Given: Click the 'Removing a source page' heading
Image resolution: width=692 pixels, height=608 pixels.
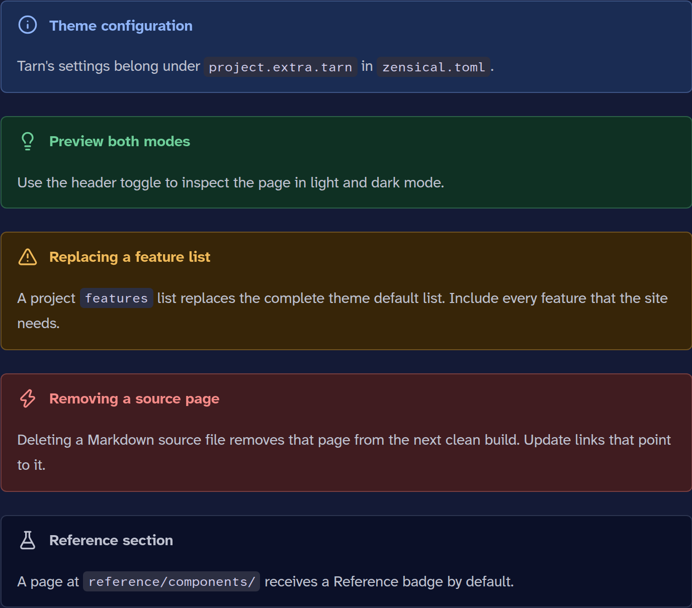Looking at the screenshot, I should coord(134,398).
